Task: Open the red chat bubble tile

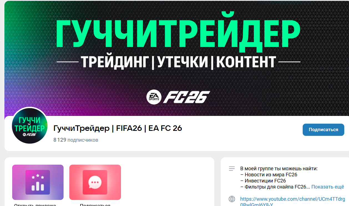Action: click(95, 182)
